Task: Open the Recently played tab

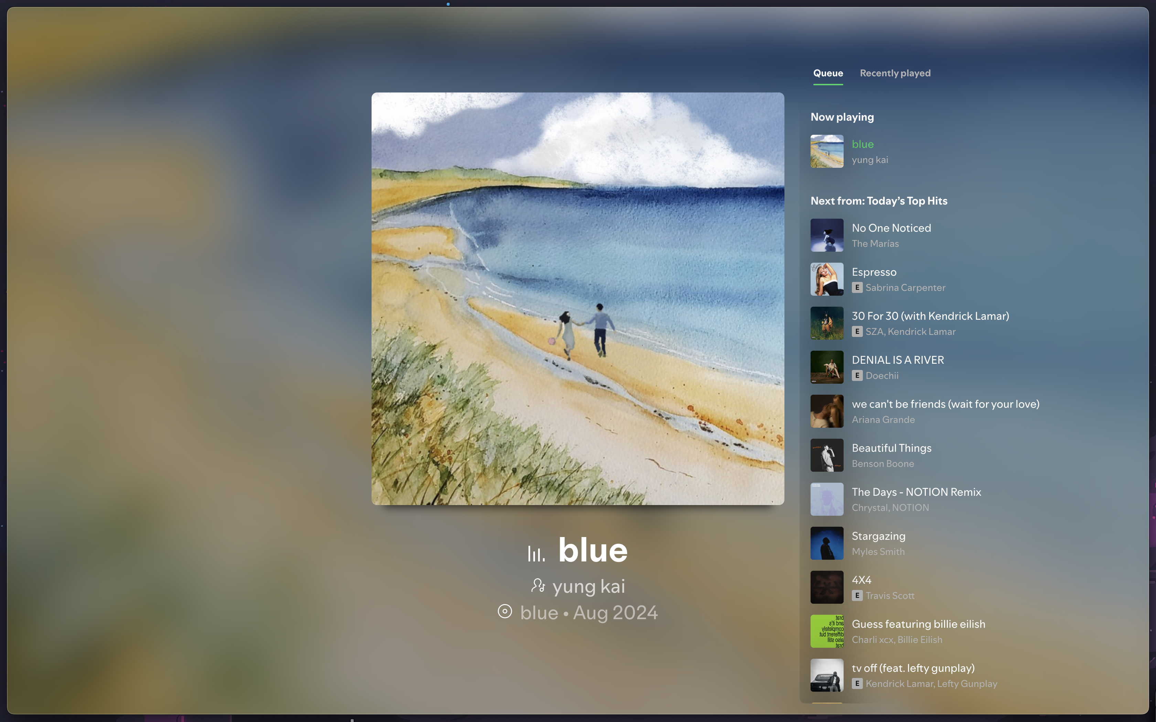Action: [x=895, y=73]
